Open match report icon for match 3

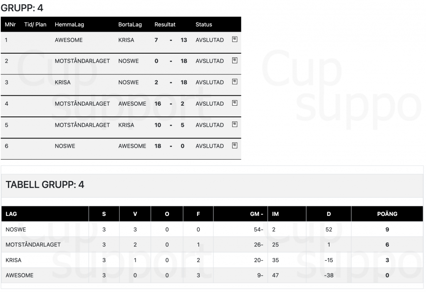click(235, 82)
